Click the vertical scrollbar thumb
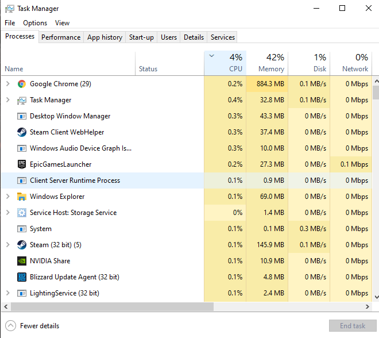 376,93
